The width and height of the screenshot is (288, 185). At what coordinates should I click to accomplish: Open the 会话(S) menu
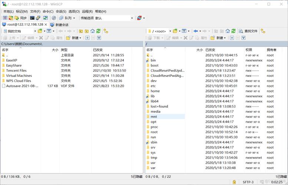pyautogui.click(x=61, y=11)
